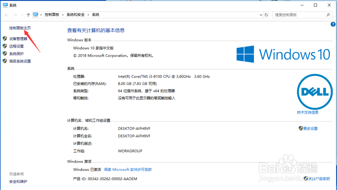
Task: Click system icon in title bar
Action: coord(5,5)
